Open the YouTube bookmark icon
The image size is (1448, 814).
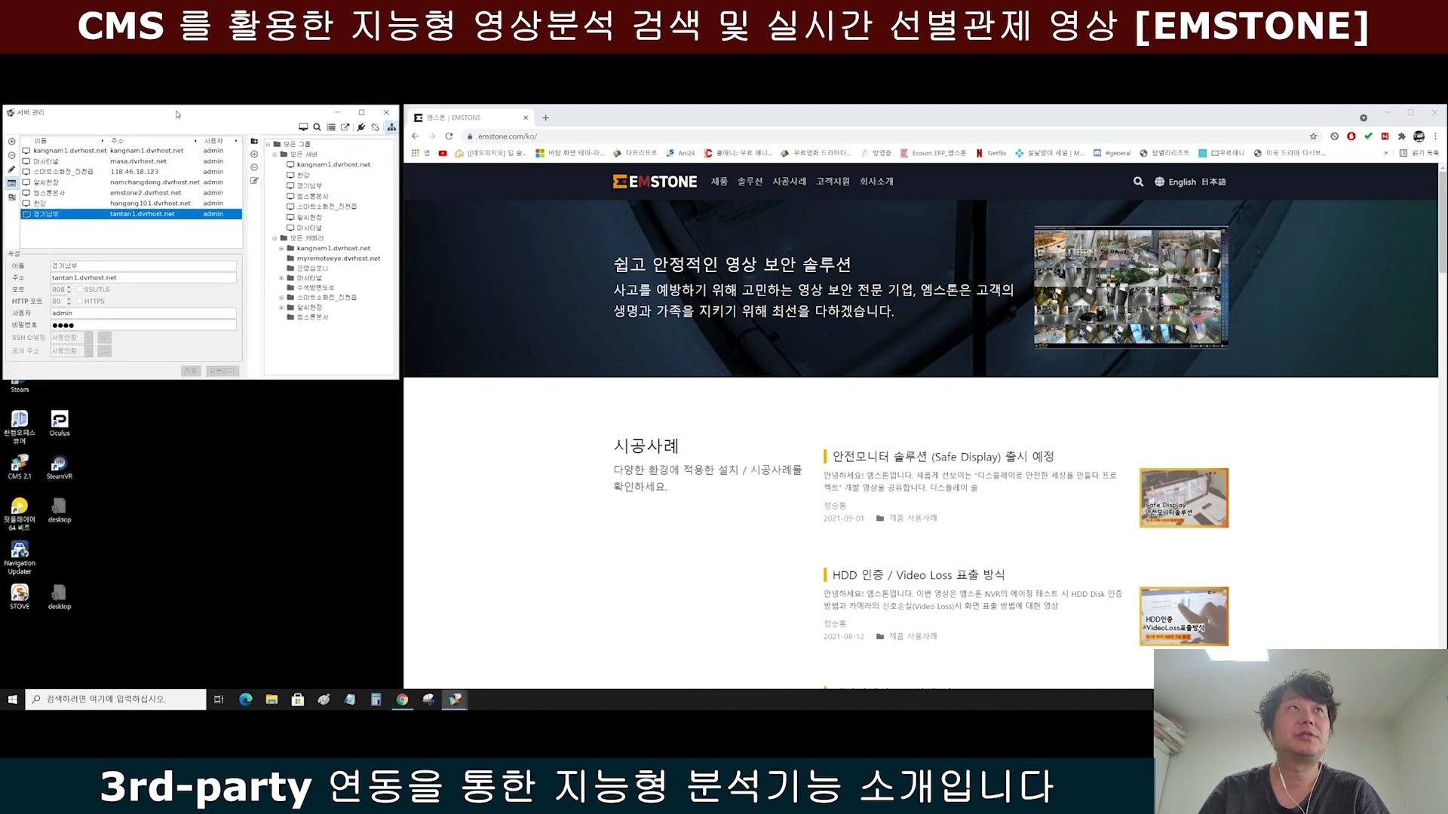click(443, 153)
